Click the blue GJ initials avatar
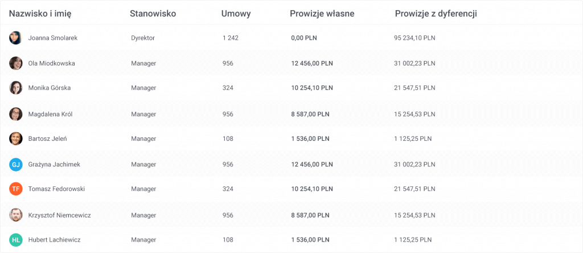This screenshot has width=583, height=253. click(15, 165)
